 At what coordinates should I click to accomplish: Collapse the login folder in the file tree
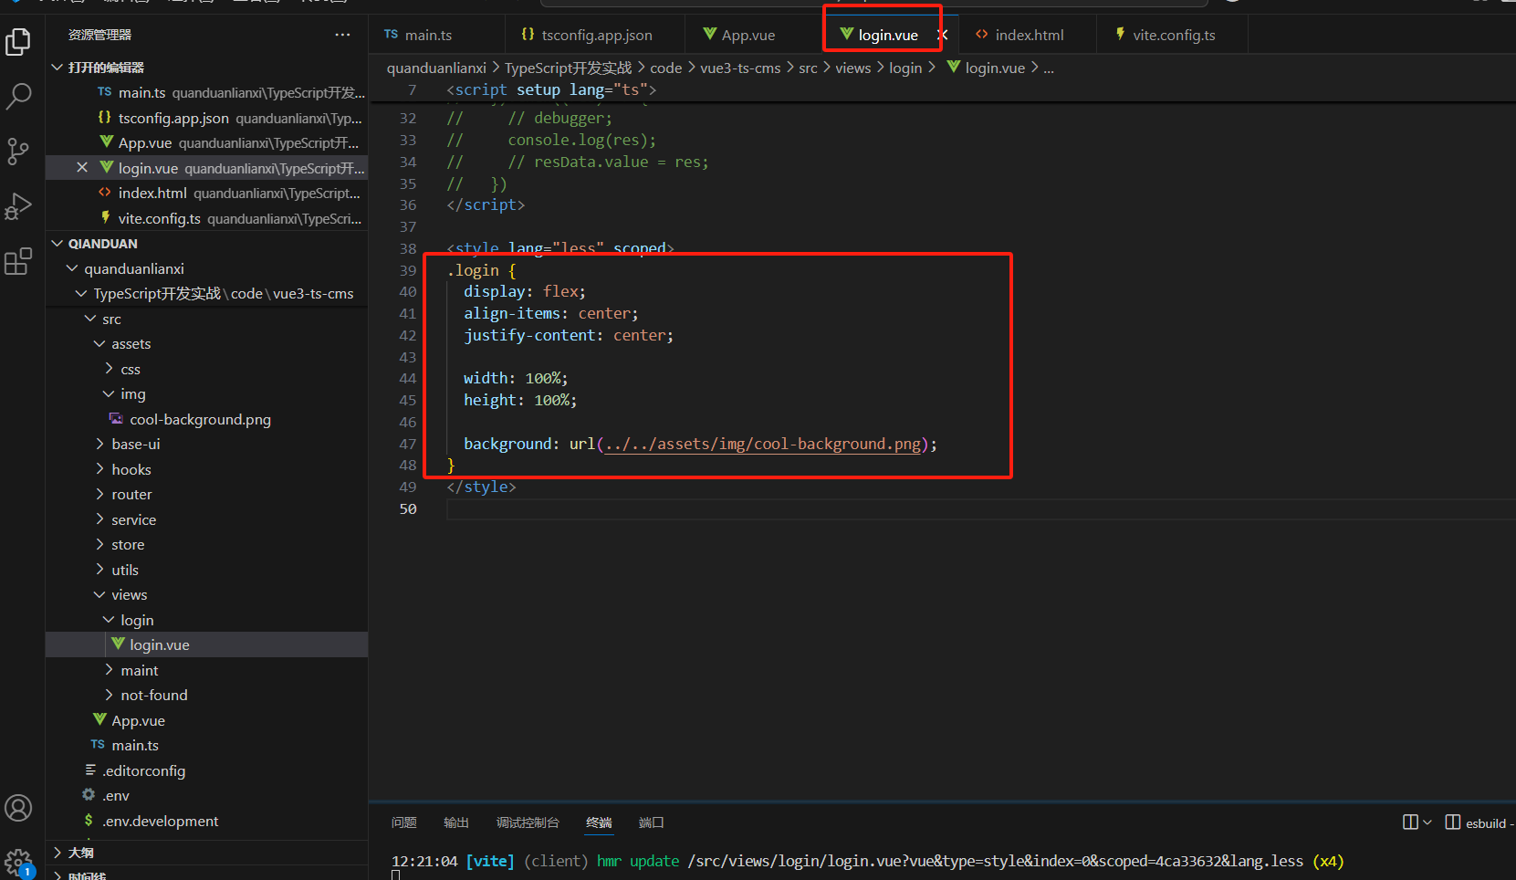coord(109,620)
